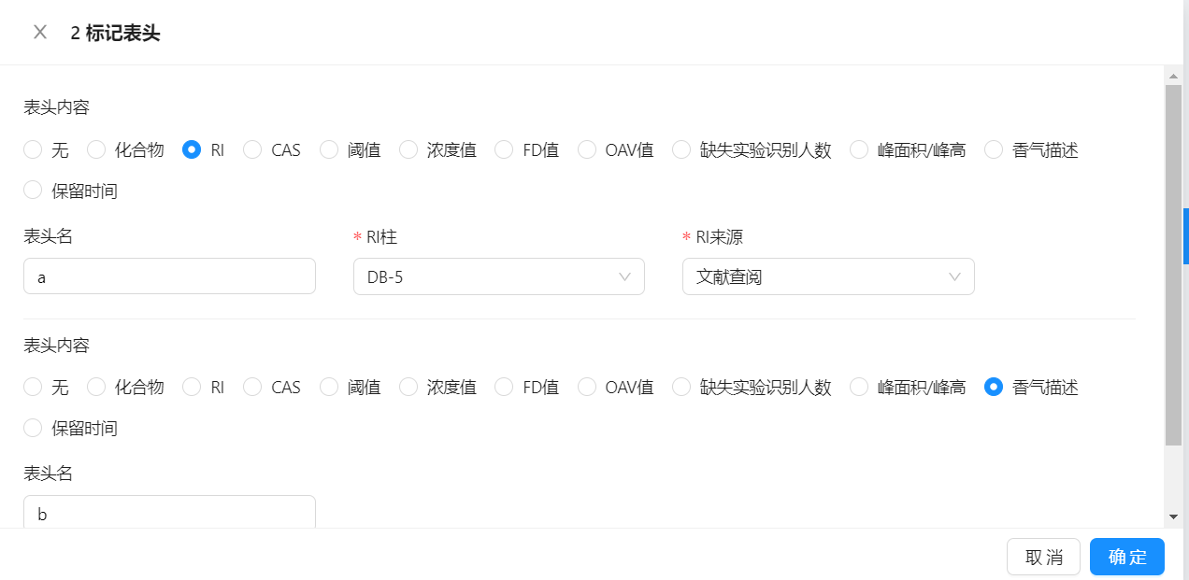Viewport: 1189px width, 580px height.
Task: Click the 表头名 field containing 'a'
Action: tap(169, 276)
